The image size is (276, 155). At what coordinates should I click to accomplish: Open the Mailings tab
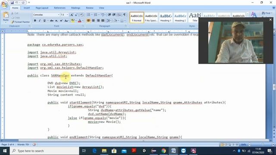(x=76, y=8)
